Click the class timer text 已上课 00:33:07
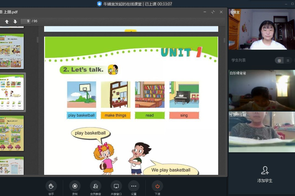The image size is (295, 196). click(159, 4)
